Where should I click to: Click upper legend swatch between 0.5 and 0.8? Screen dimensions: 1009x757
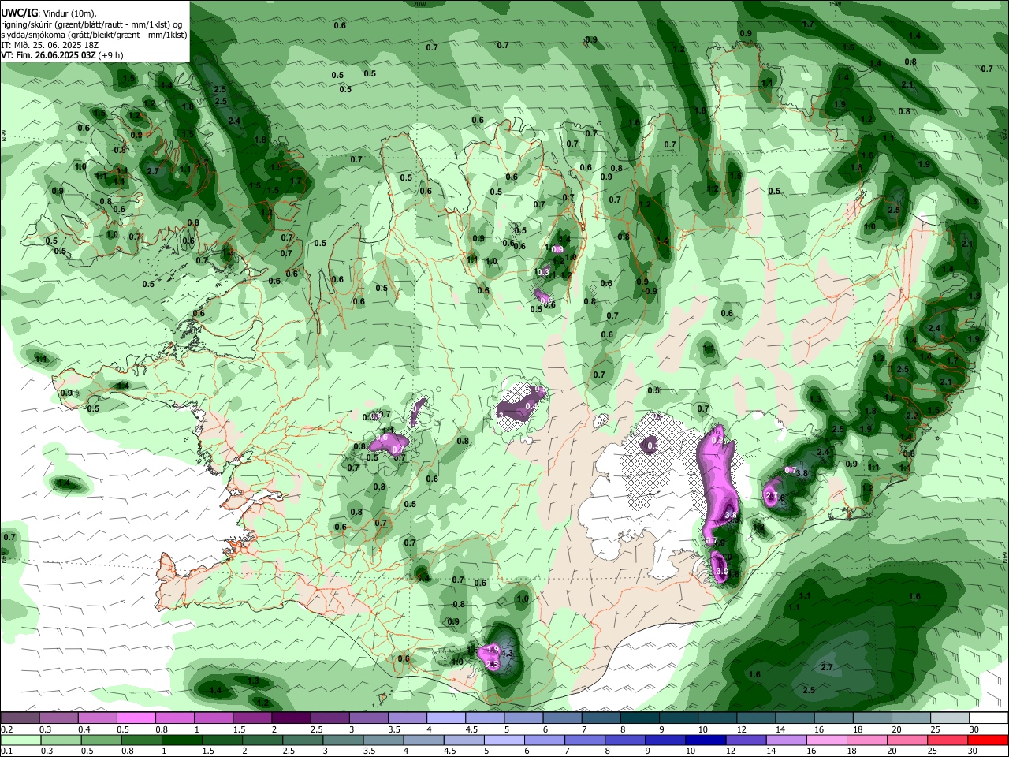[x=136, y=718]
